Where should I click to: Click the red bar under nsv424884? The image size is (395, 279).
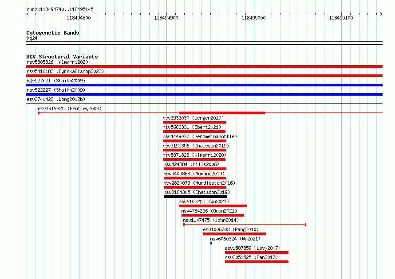pos(195,169)
